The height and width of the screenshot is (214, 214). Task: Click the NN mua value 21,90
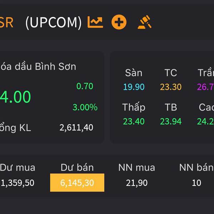pyautogui.click(x=137, y=183)
